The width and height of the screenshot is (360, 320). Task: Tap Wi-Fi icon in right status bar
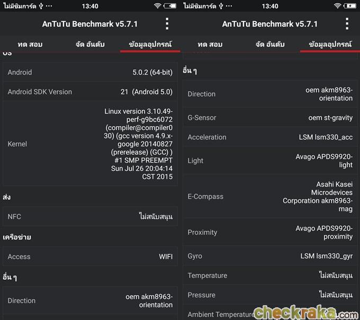[337, 6]
